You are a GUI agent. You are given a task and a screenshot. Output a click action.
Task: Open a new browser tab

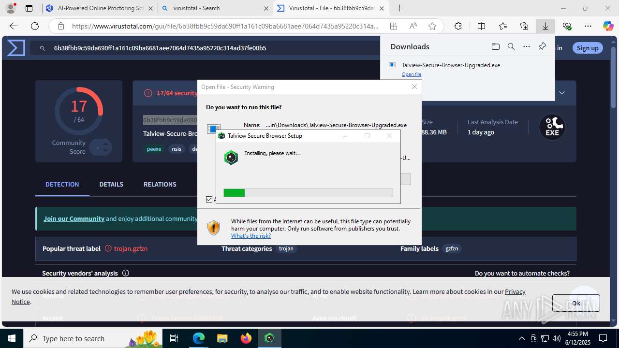pos(399,8)
